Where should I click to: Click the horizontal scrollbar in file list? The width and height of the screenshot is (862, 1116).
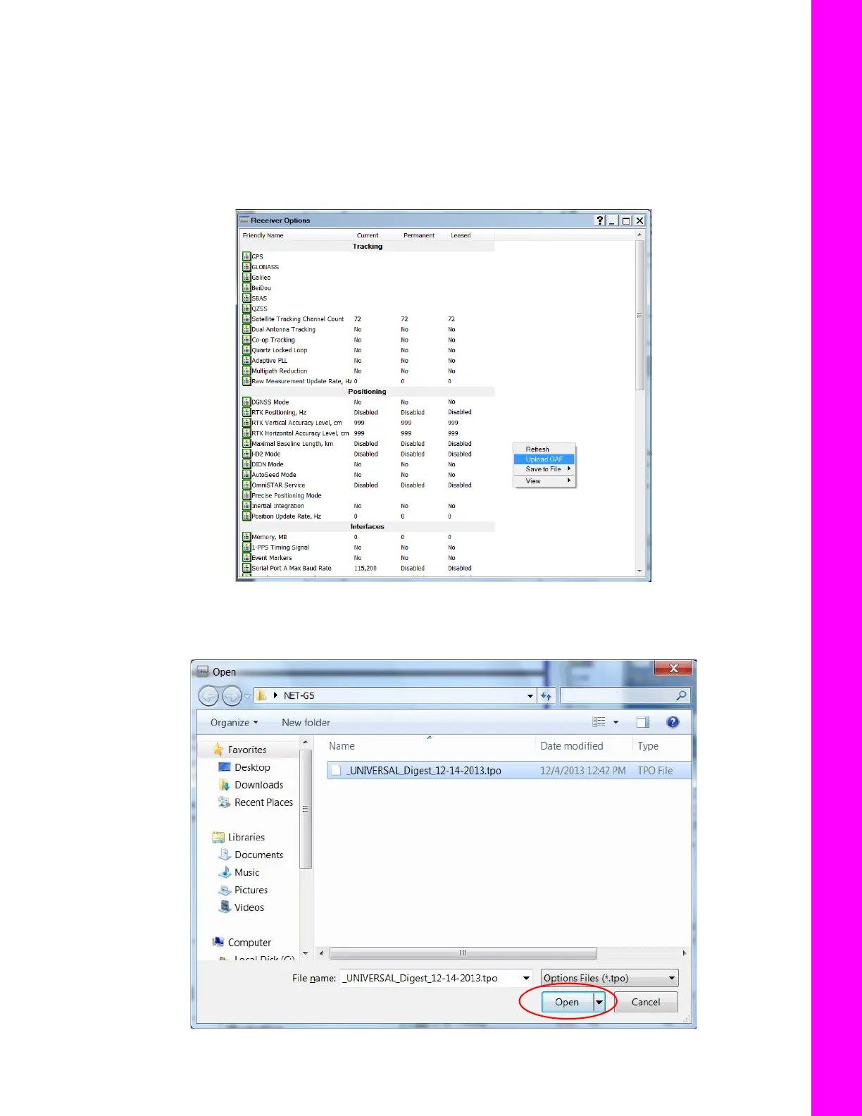coord(463,953)
